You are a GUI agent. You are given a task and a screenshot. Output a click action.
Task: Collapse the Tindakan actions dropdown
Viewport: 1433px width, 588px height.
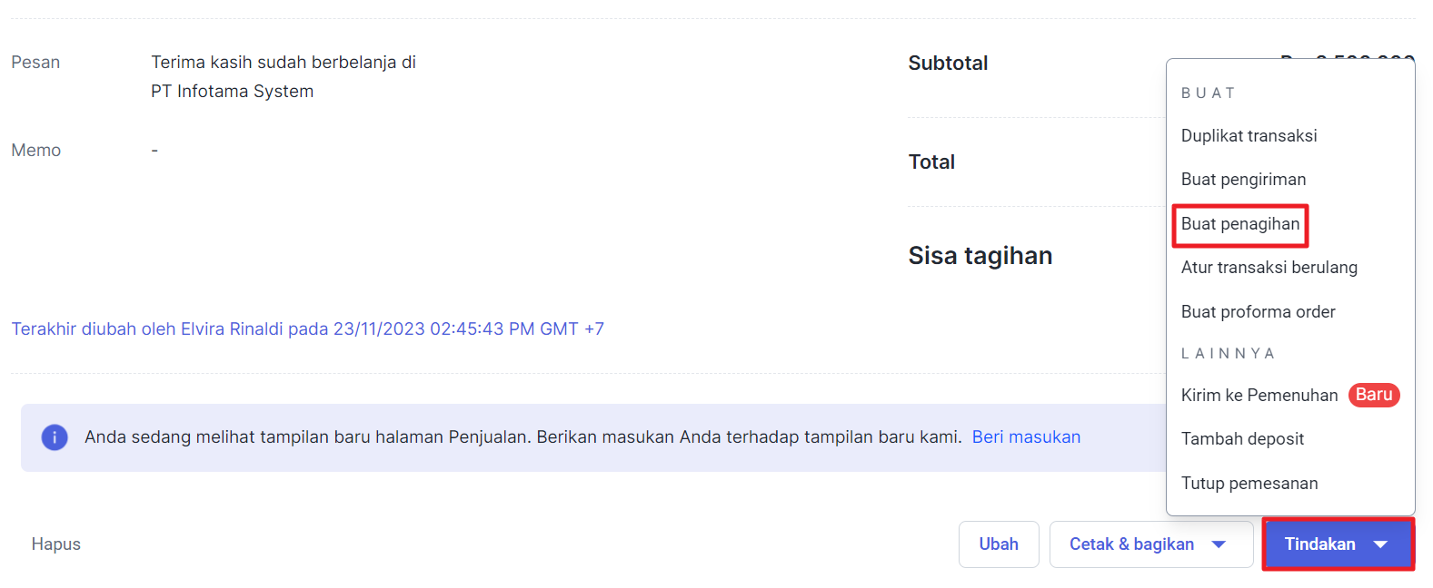click(x=1338, y=544)
